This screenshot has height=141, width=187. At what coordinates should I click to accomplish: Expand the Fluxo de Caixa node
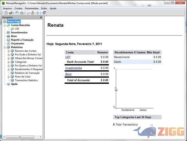pyautogui.click(x=8, y=77)
